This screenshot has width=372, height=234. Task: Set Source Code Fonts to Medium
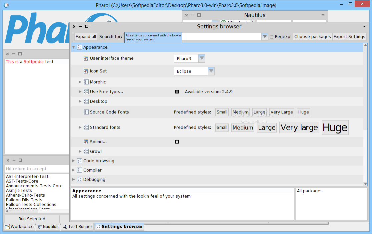coord(240,112)
